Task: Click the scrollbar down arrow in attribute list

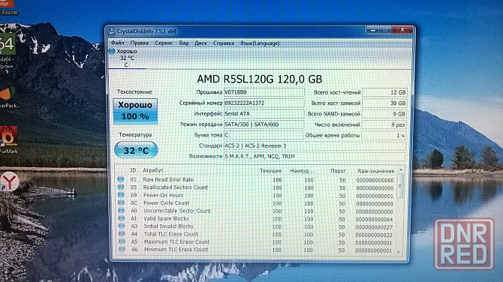Action: pyautogui.click(x=399, y=252)
